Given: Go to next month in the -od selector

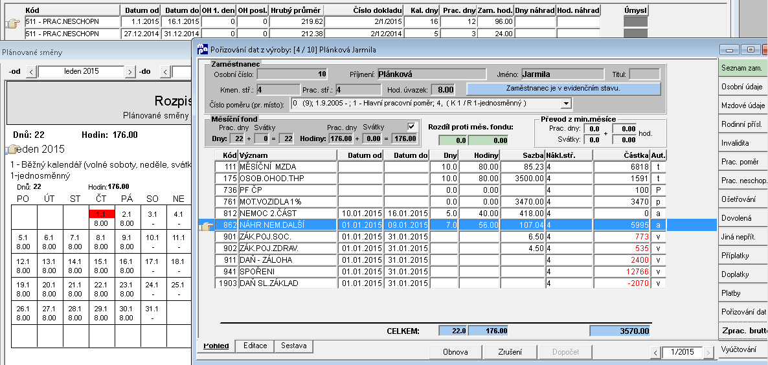Looking at the screenshot, I should [130, 72].
